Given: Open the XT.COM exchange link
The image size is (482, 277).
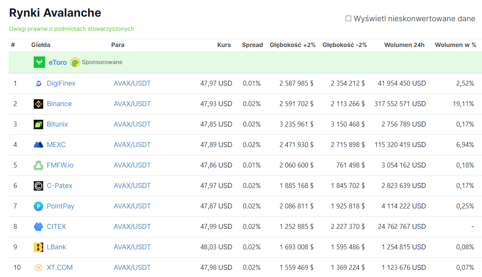Looking at the screenshot, I should pyautogui.click(x=59, y=268).
